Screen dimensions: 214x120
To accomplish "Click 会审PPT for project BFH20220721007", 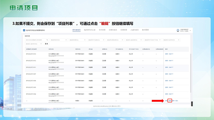I will [171, 74].
